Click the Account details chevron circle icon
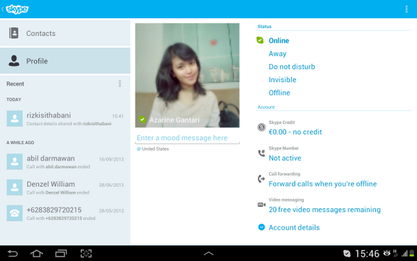417x261 pixels. pos(261,227)
